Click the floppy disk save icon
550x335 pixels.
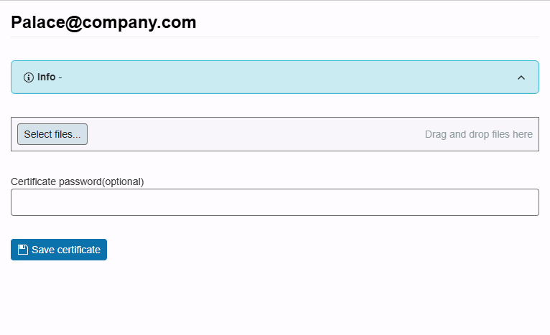pyautogui.click(x=23, y=250)
